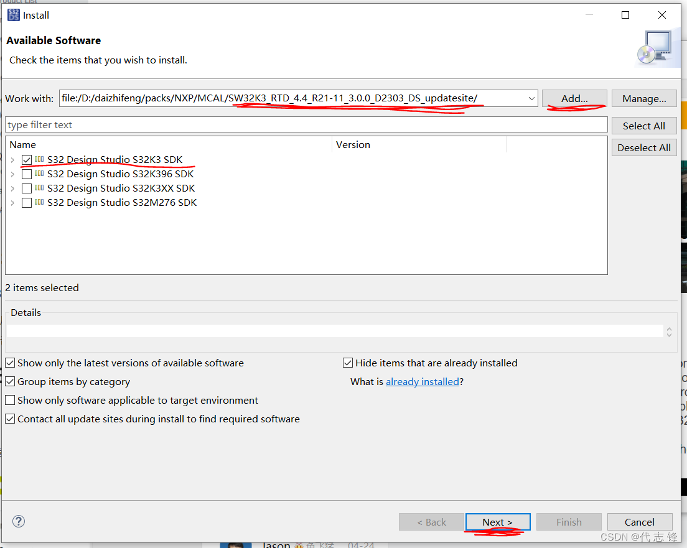Check S32 Design Studio S32K3XX SDK
The width and height of the screenshot is (687, 548).
[x=27, y=188]
